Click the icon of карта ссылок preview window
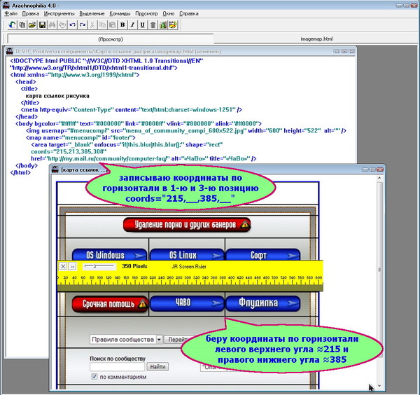Image resolution: width=420 pixels, height=395 pixels. coord(55,169)
